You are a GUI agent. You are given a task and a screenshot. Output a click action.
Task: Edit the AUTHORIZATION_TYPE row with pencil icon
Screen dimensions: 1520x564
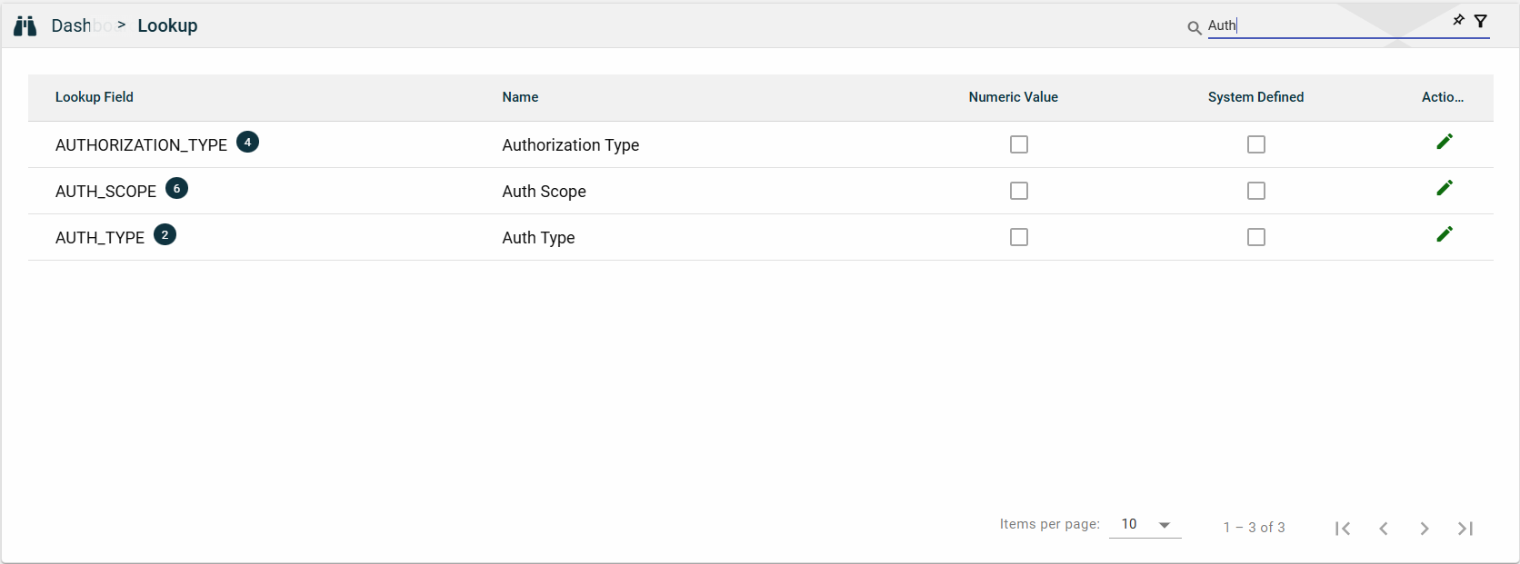(1445, 142)
